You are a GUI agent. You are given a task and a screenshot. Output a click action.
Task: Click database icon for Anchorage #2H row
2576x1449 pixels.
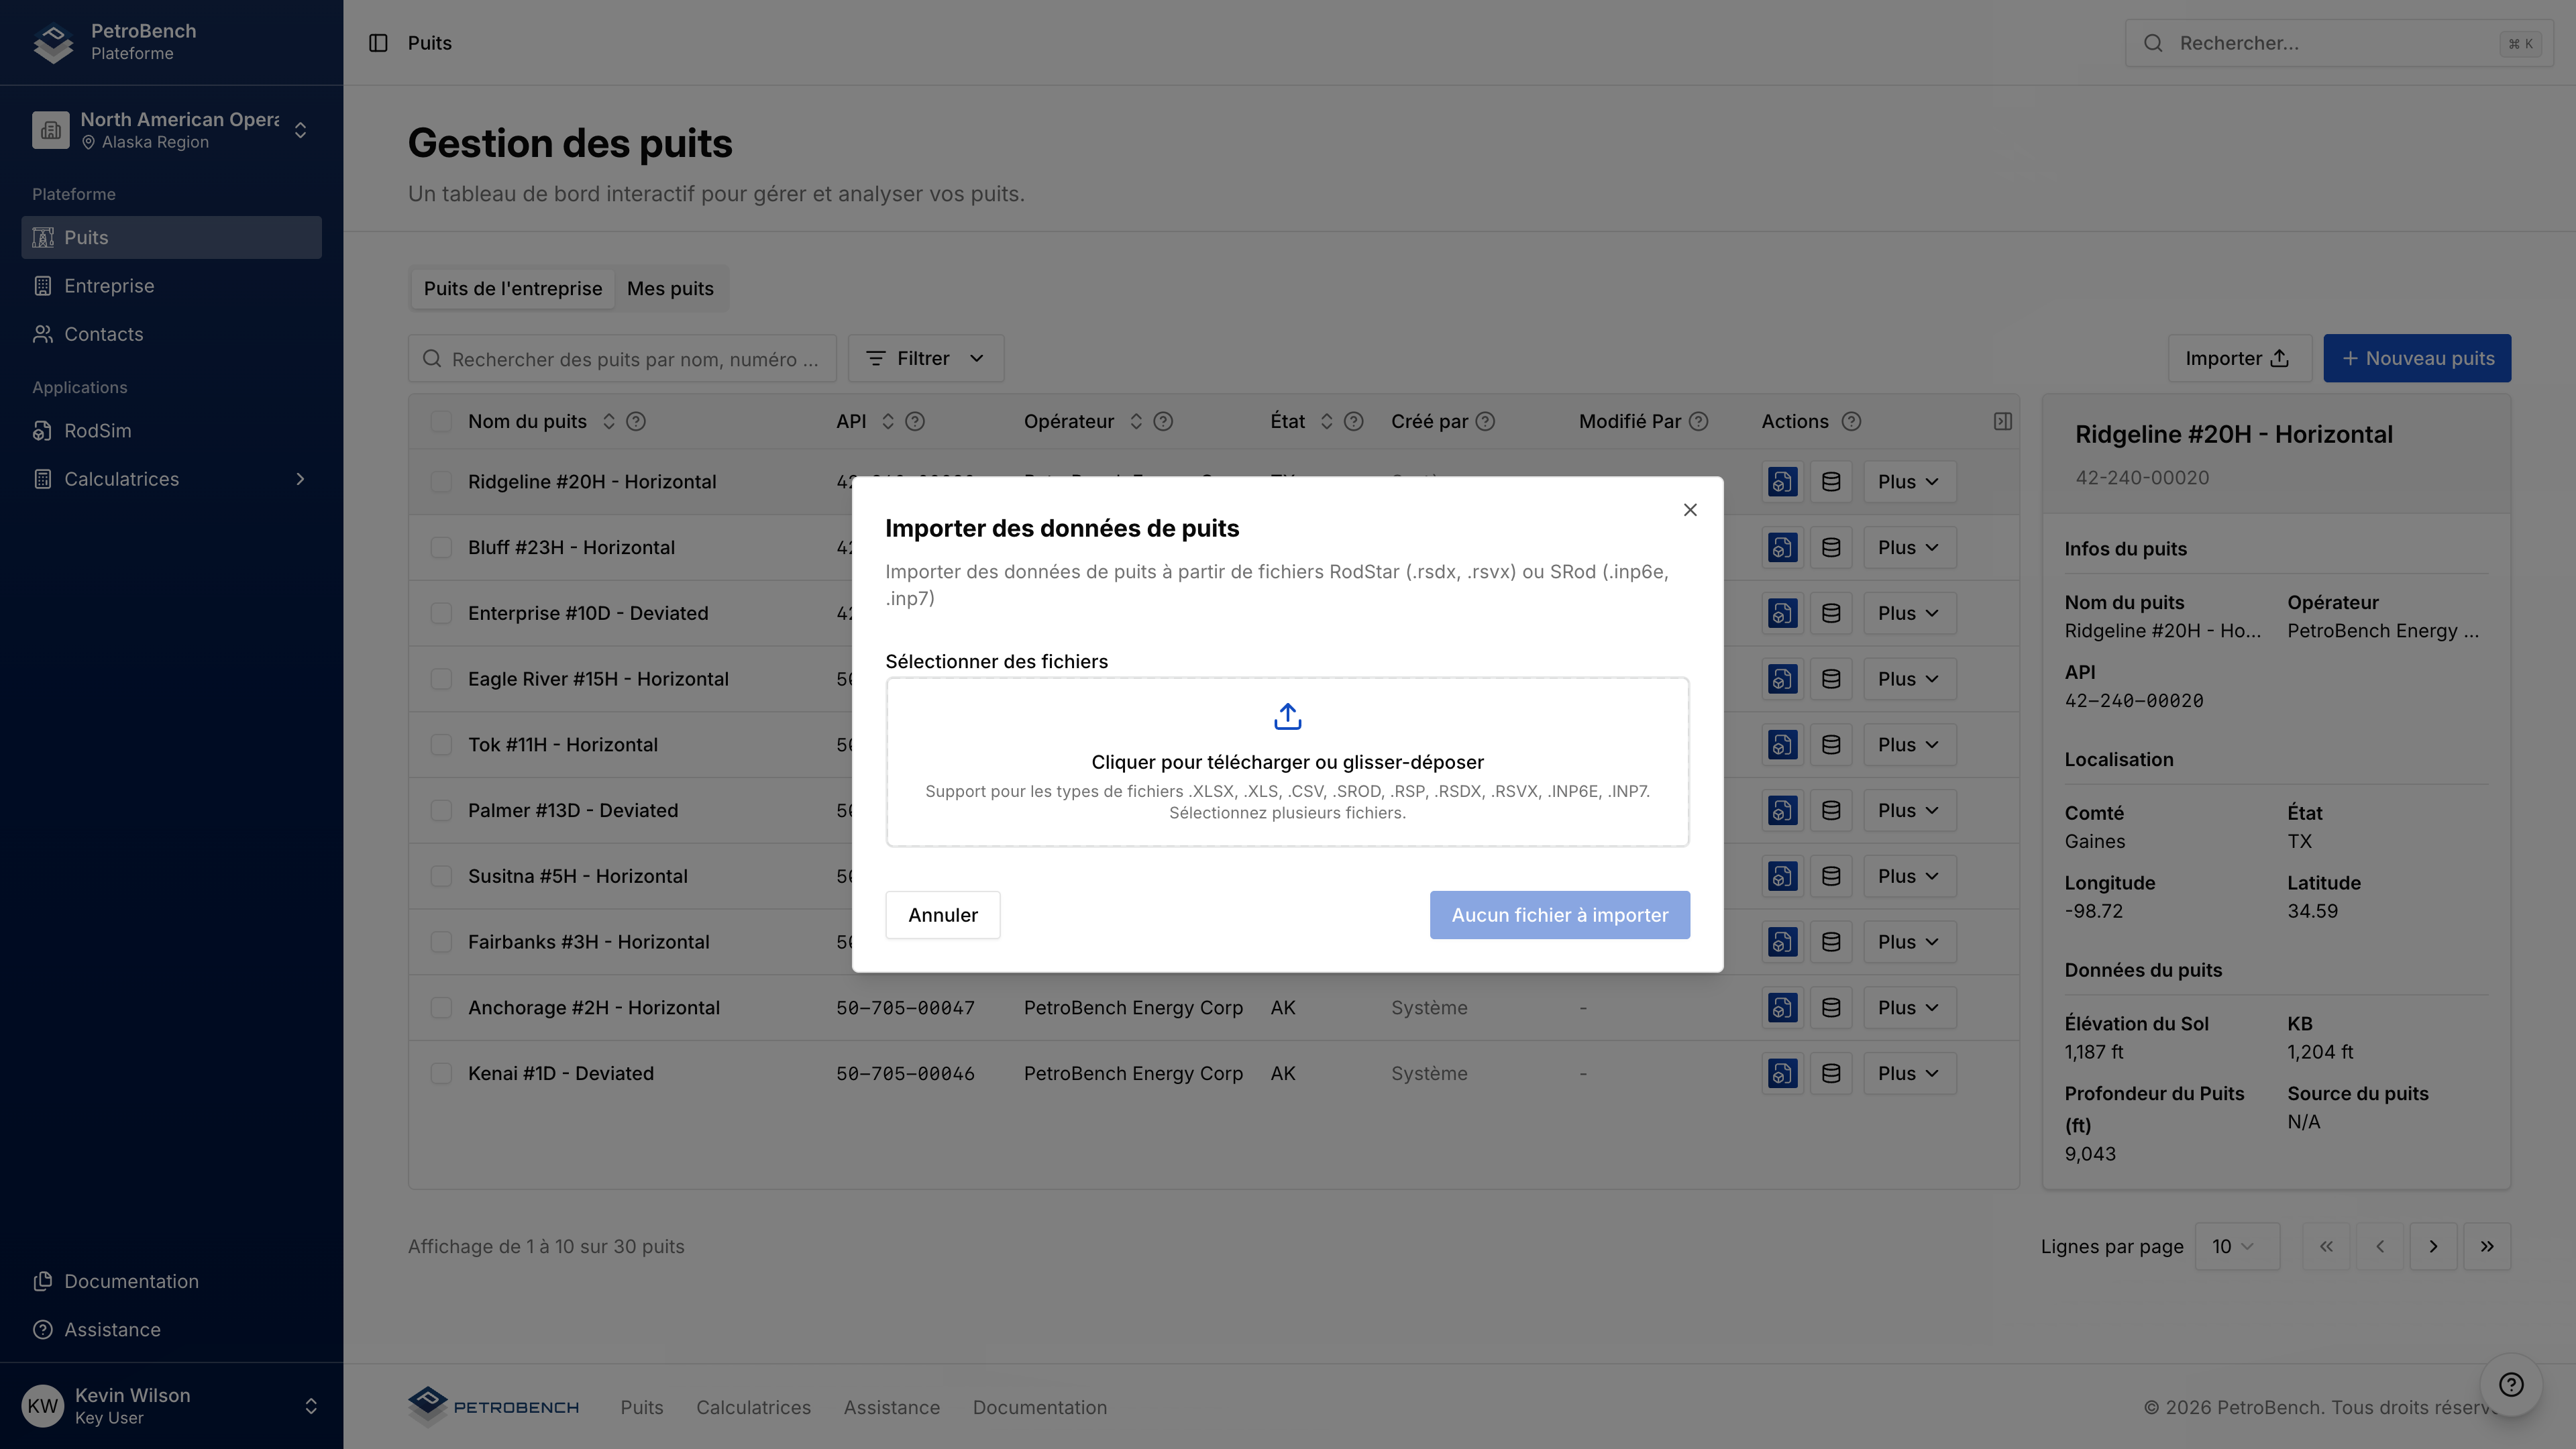point(1831,1007)
